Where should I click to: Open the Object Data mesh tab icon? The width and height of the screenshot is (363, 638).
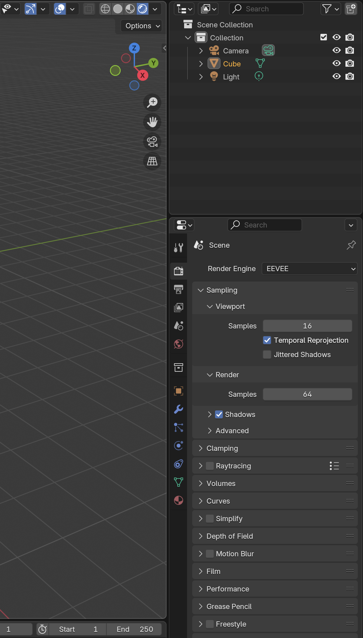click(x=179, y=482)
